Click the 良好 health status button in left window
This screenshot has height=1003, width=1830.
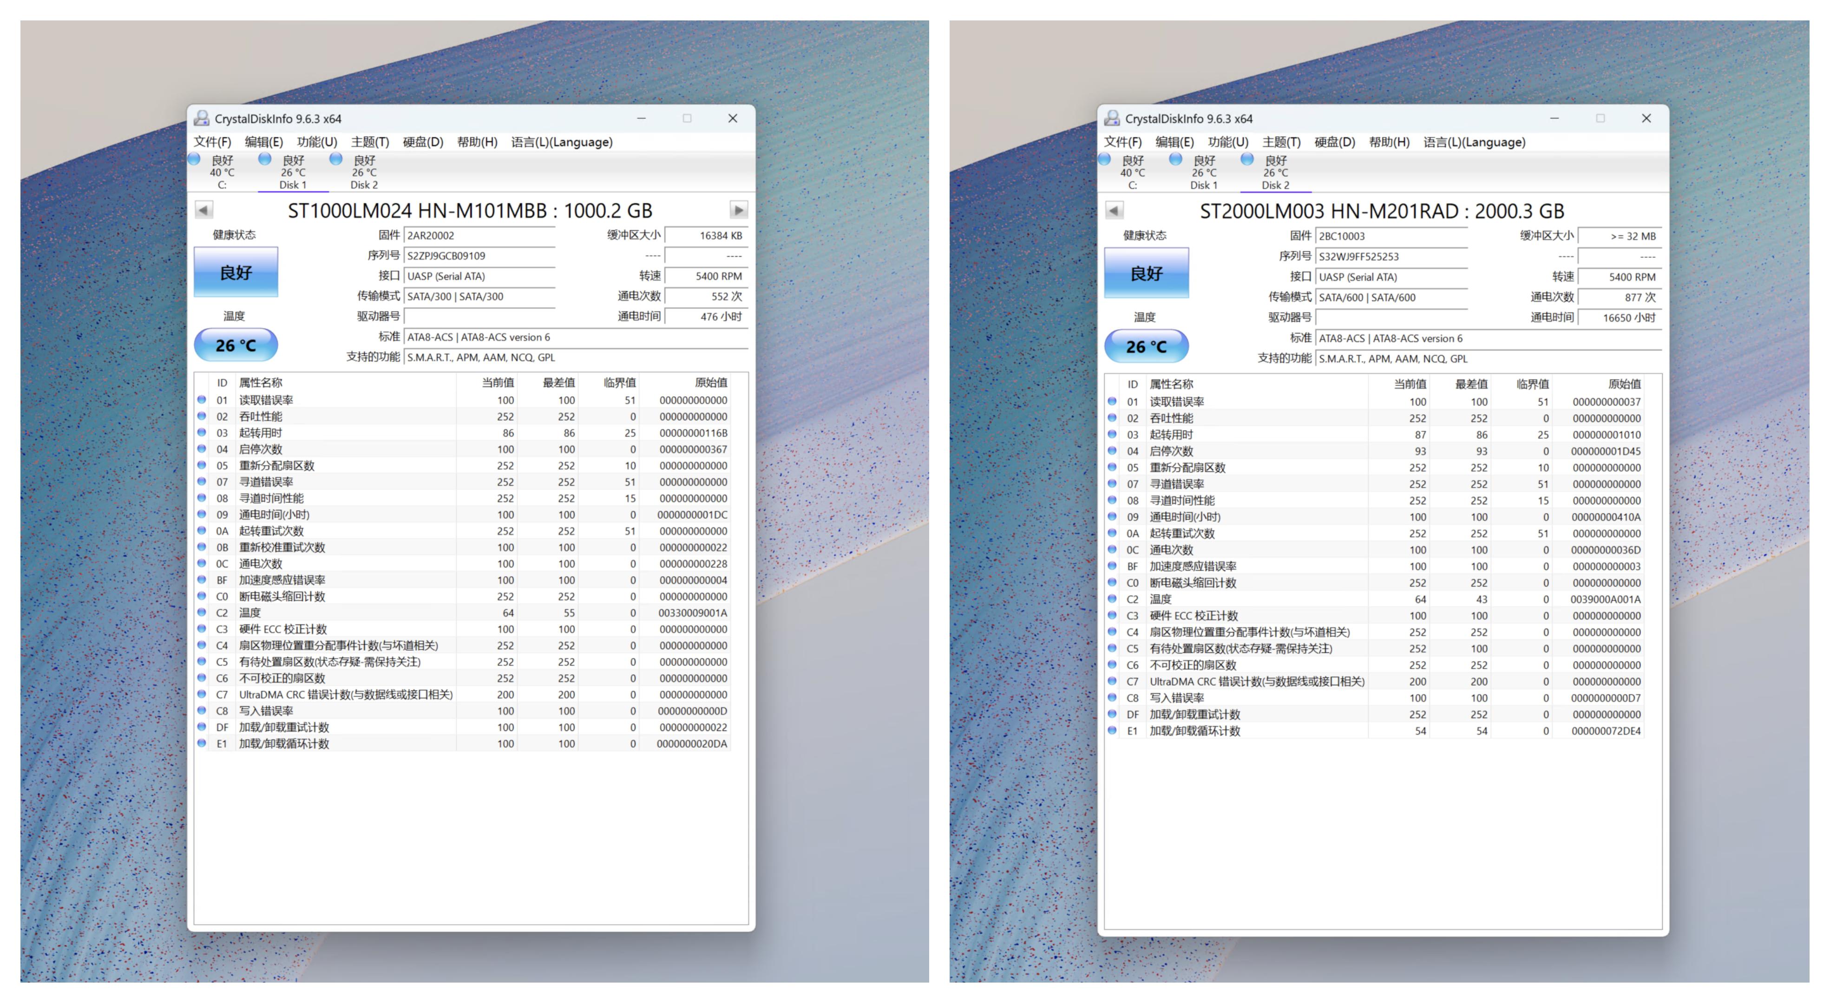(236, 273)
